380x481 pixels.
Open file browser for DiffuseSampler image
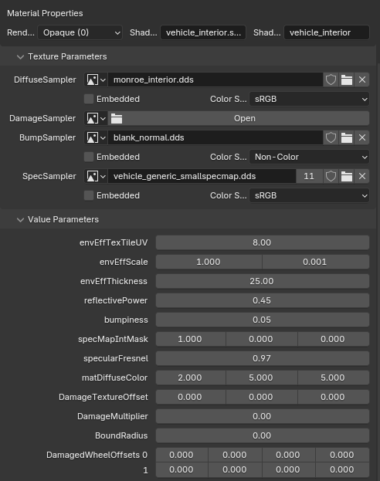pos(347,80)
